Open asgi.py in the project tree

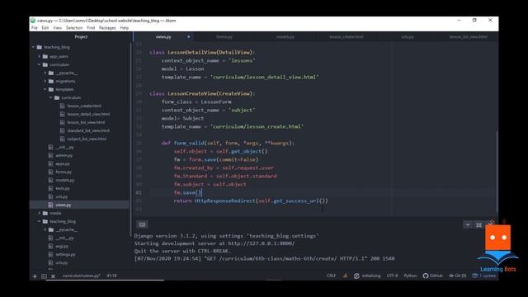coord(62,246)
